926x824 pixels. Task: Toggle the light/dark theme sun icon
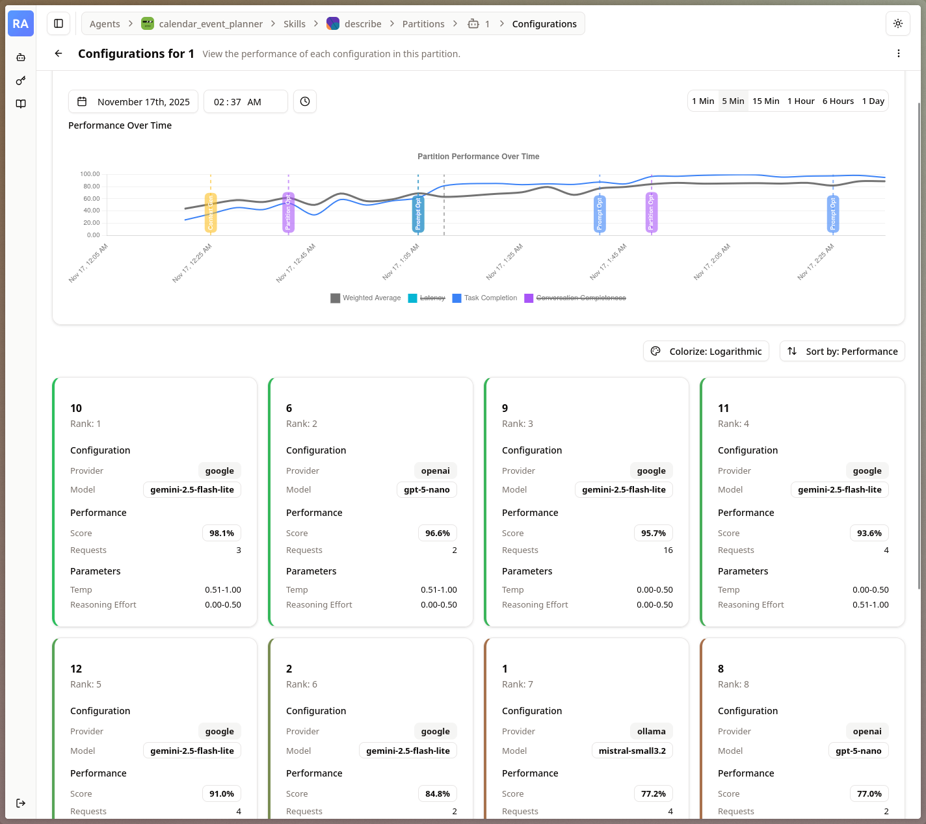click(x=897, y=23)
